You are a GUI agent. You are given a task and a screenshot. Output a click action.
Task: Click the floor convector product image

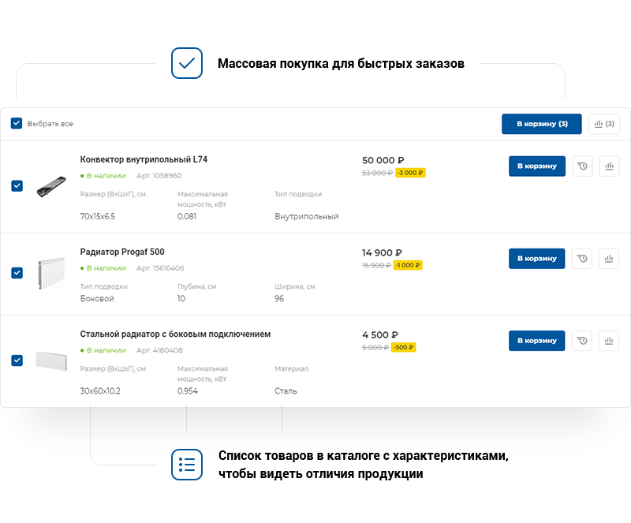click(x=51, y=187)
